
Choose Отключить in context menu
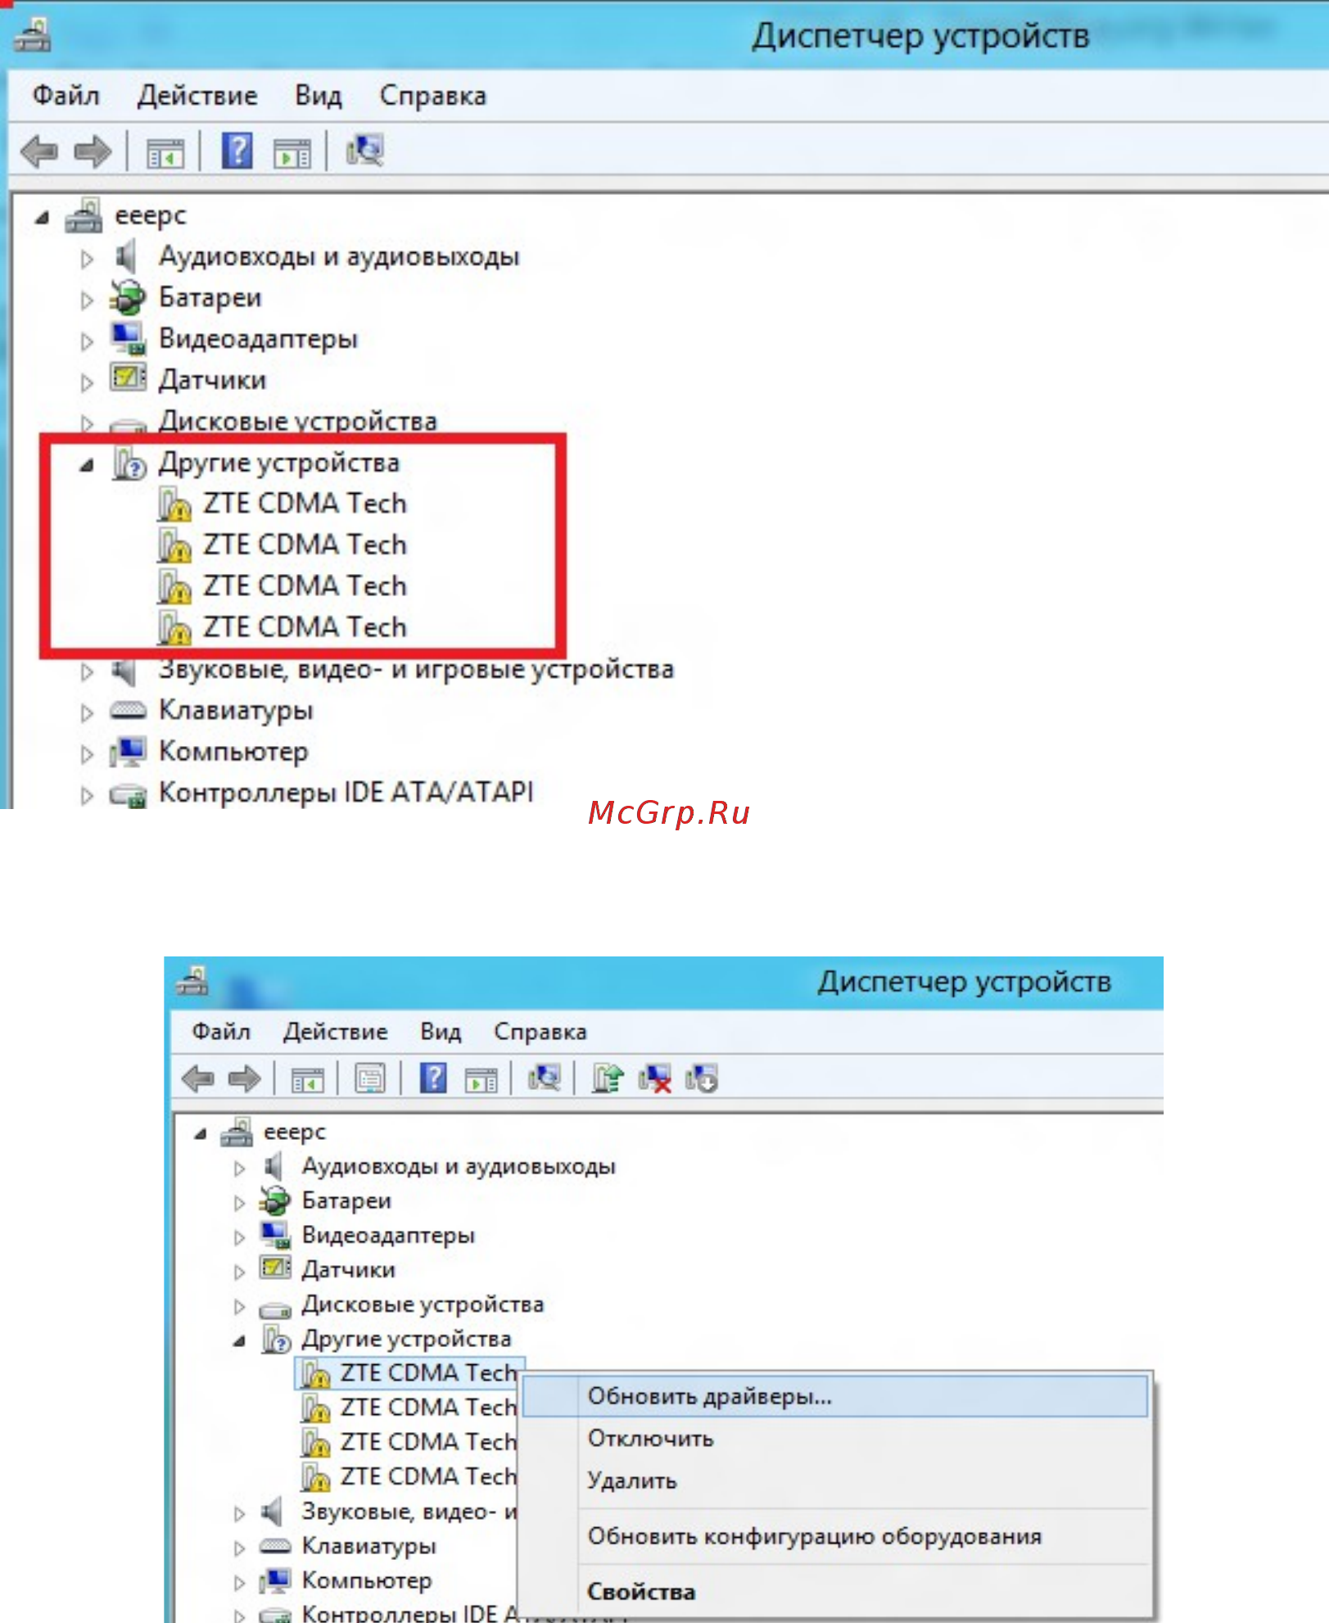click(834, 1439)
